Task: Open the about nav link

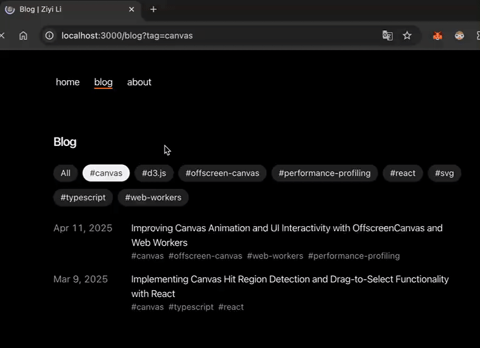Action: click(x=139, y=82)
